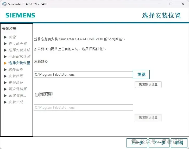Click the 取消 cancel button
Screen dimensions: 189x149
tap(179, 142)
